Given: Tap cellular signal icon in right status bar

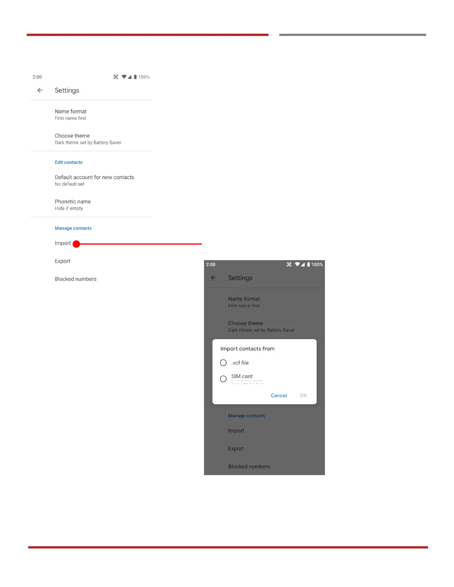Looking at the screenshot, I should (303, 265).
